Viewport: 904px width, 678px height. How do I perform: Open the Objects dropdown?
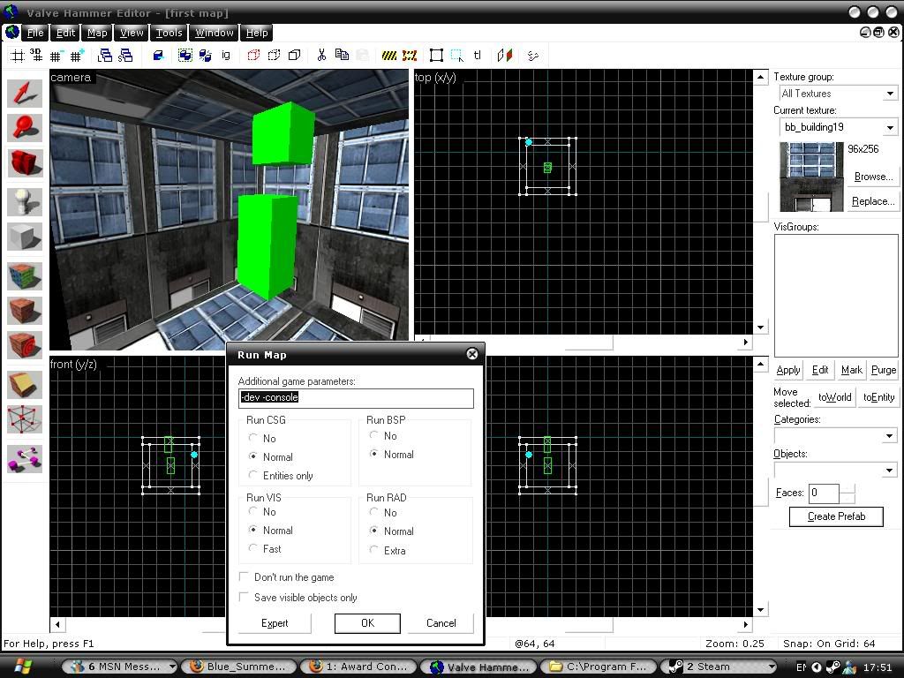click(890, 471)
